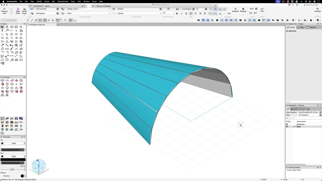The width and height of the screenshot is (322, 181).
Task: Select the Mirror tool
Action: (7, 49)
